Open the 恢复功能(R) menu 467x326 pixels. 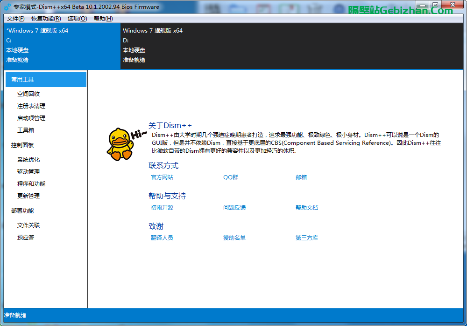coord(46,19)
